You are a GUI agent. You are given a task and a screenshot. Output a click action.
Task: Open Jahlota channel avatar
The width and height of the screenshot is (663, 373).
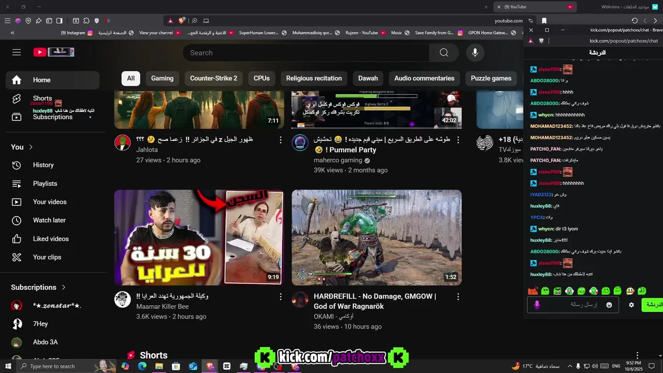(x=123, y=142)
